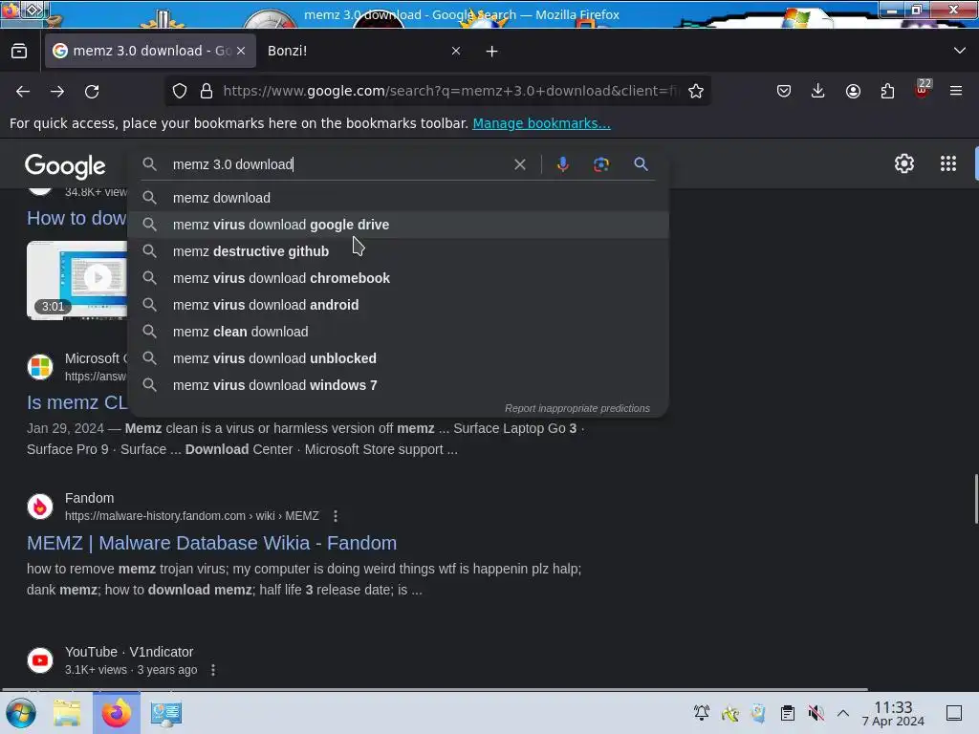Click the site security padlock icon
Image resolution: width=979 pixels, height=734 pixels.
point(207,91)
